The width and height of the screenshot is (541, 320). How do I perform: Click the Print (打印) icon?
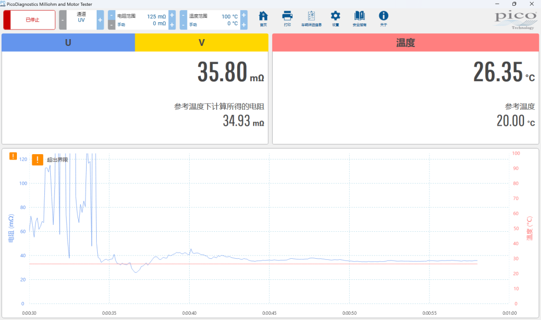(287, 16)
